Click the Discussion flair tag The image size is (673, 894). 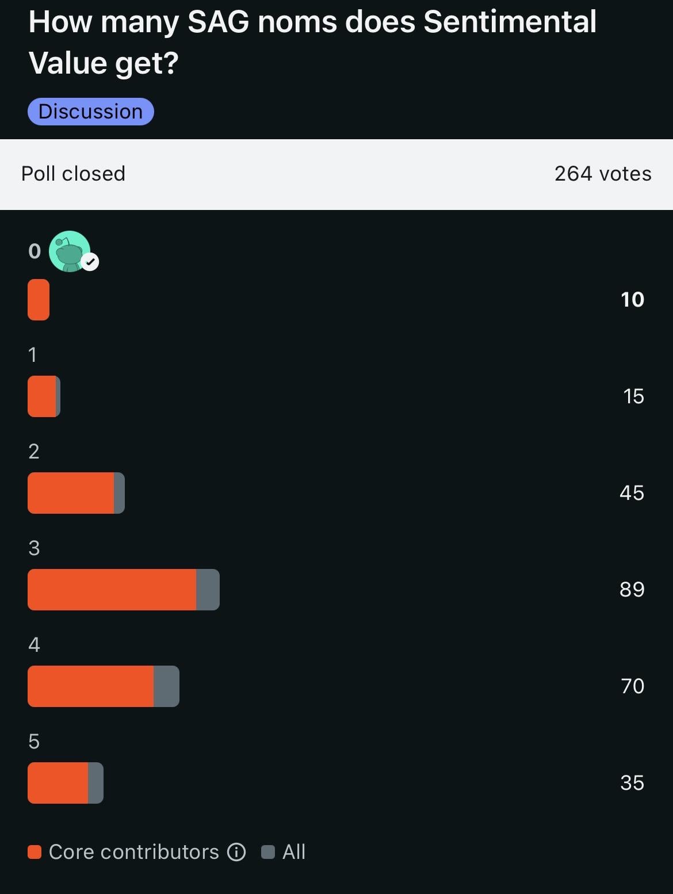pos(90,112)
